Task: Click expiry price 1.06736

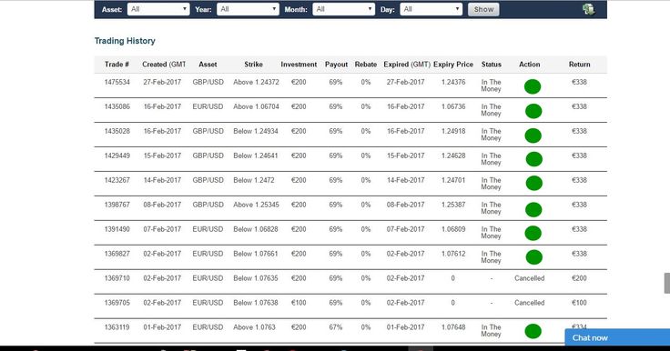Action: 453,106
